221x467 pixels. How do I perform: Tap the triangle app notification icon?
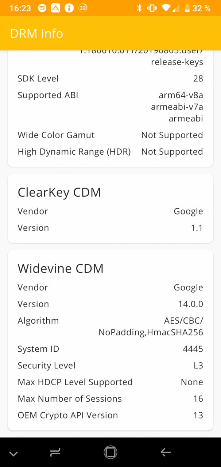(55, 8)
